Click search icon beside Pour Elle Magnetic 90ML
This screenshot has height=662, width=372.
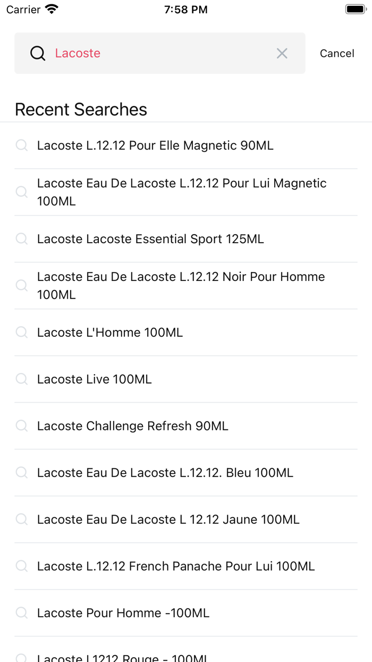click(22, 145)
